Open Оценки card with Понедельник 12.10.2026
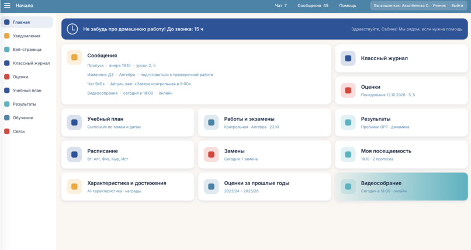Screen dimensions: 471x250 (x=401, y=91)
